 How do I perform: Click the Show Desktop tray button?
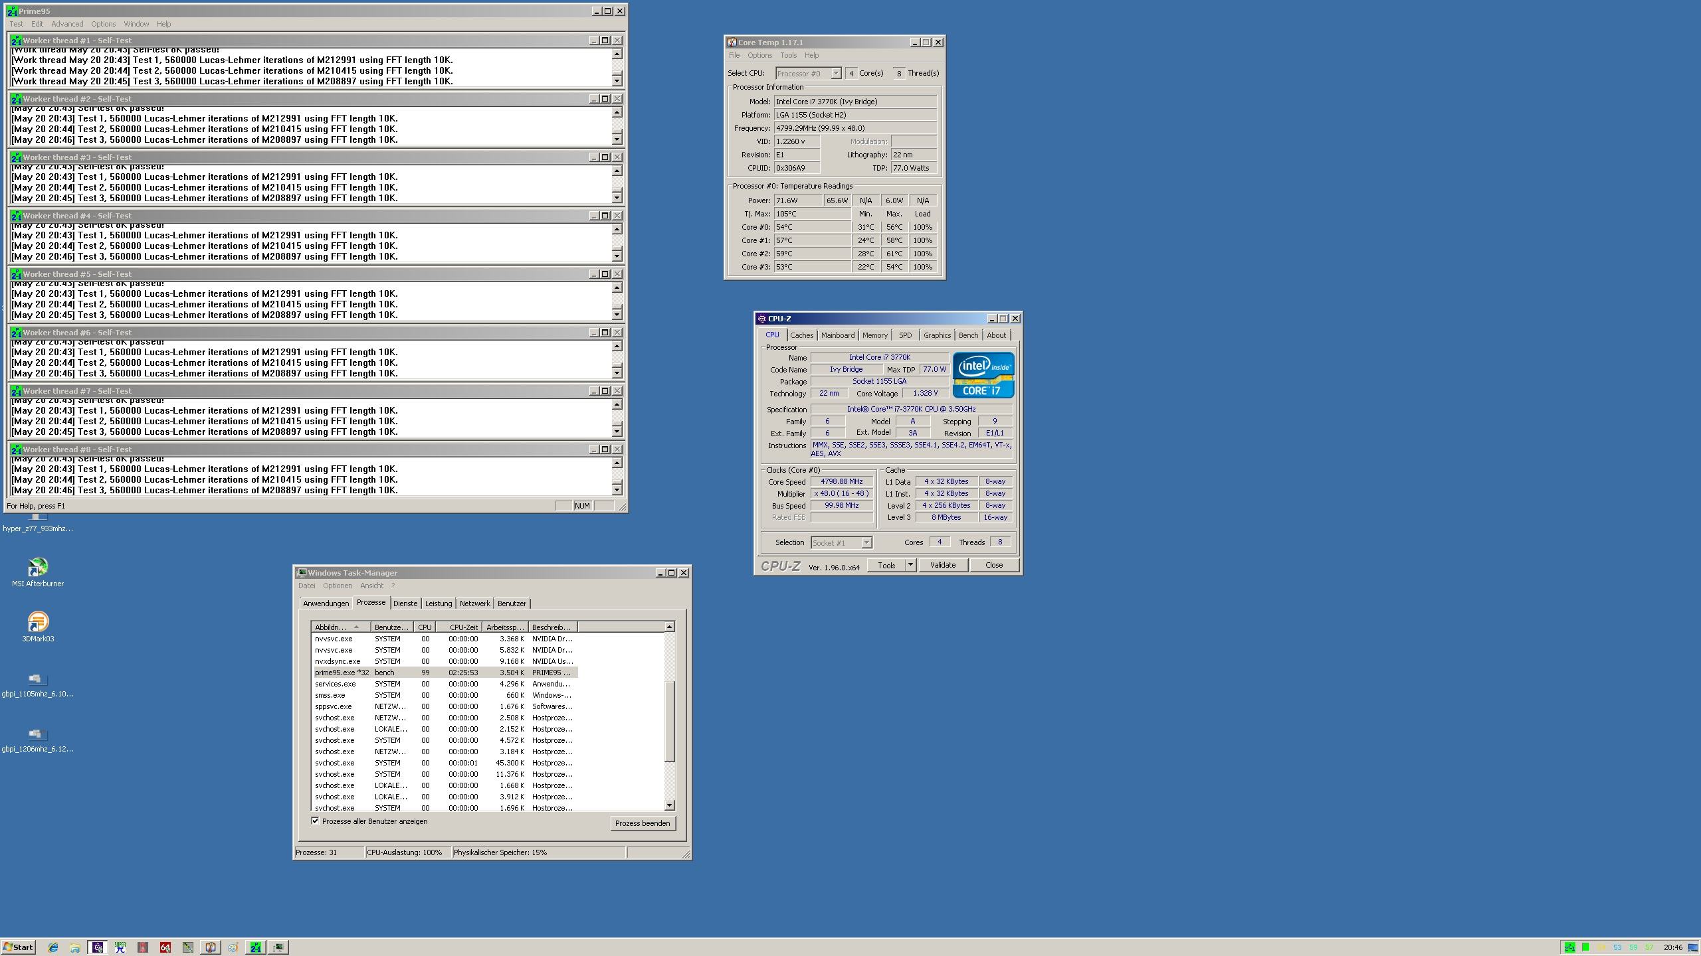[x=1693, y=947]
